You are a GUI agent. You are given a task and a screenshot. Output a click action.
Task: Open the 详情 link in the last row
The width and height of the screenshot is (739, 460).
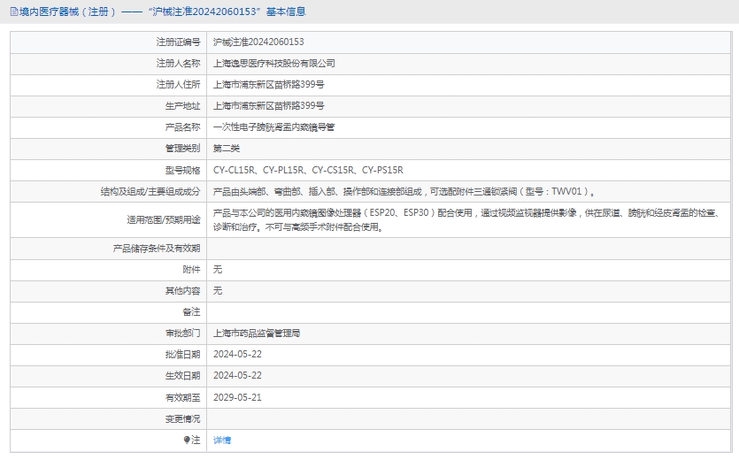(x=222, y=440)
